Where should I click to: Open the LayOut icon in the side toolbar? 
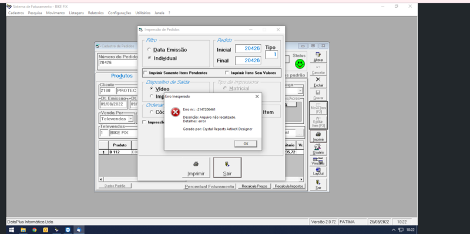[x=318, y=172]
